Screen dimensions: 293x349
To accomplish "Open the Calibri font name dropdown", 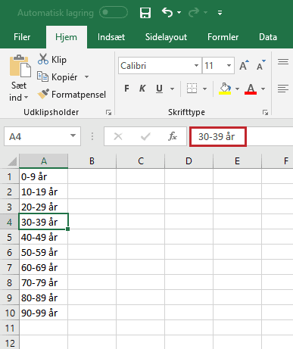I will coord(196,66).
